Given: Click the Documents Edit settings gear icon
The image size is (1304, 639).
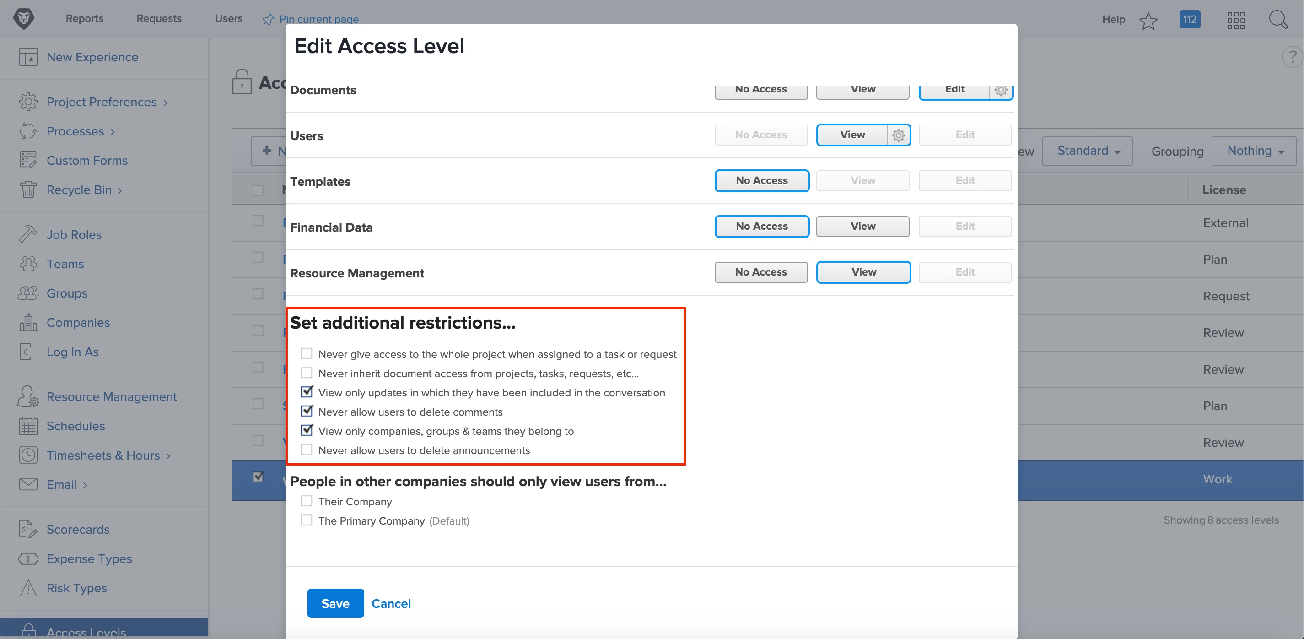Looking at the screenshot, I should (1000, 90).
